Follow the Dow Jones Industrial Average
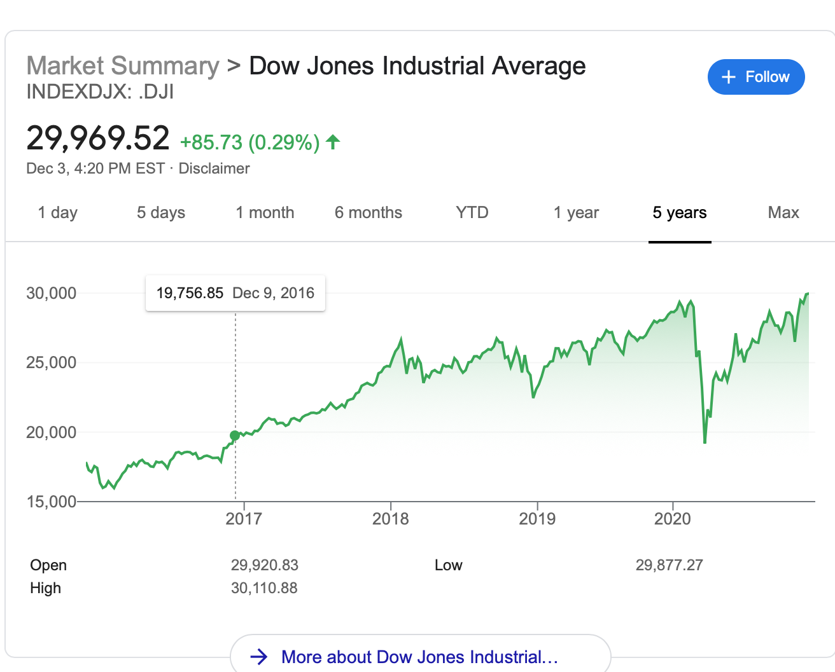The image size is (835, 672). [756, 77]
